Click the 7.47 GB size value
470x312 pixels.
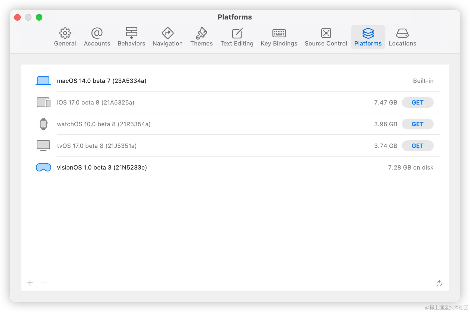tap(386, 102)
